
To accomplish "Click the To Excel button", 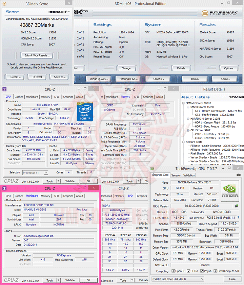I will coord(37,77).
